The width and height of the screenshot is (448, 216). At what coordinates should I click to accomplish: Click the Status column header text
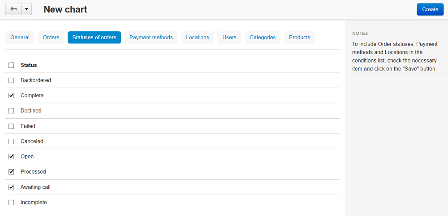29,65
